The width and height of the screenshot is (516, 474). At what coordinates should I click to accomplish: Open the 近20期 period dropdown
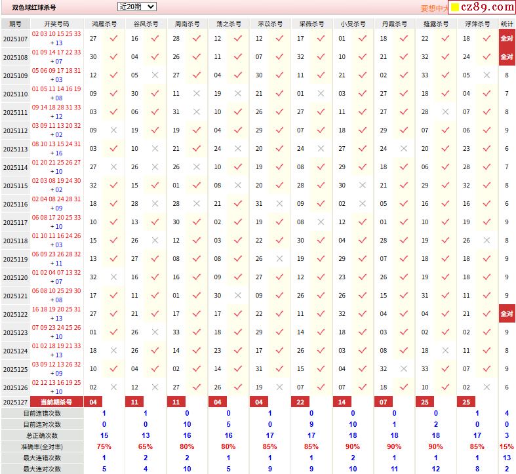tap(136, 7)
